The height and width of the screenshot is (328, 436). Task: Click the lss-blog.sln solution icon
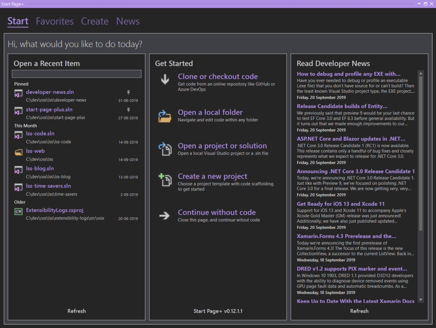pyautogui.click(x=19, y=170)
